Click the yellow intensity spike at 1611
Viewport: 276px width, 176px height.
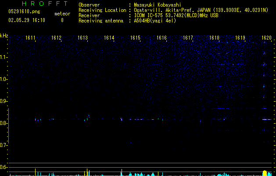[x=35, y=172]
